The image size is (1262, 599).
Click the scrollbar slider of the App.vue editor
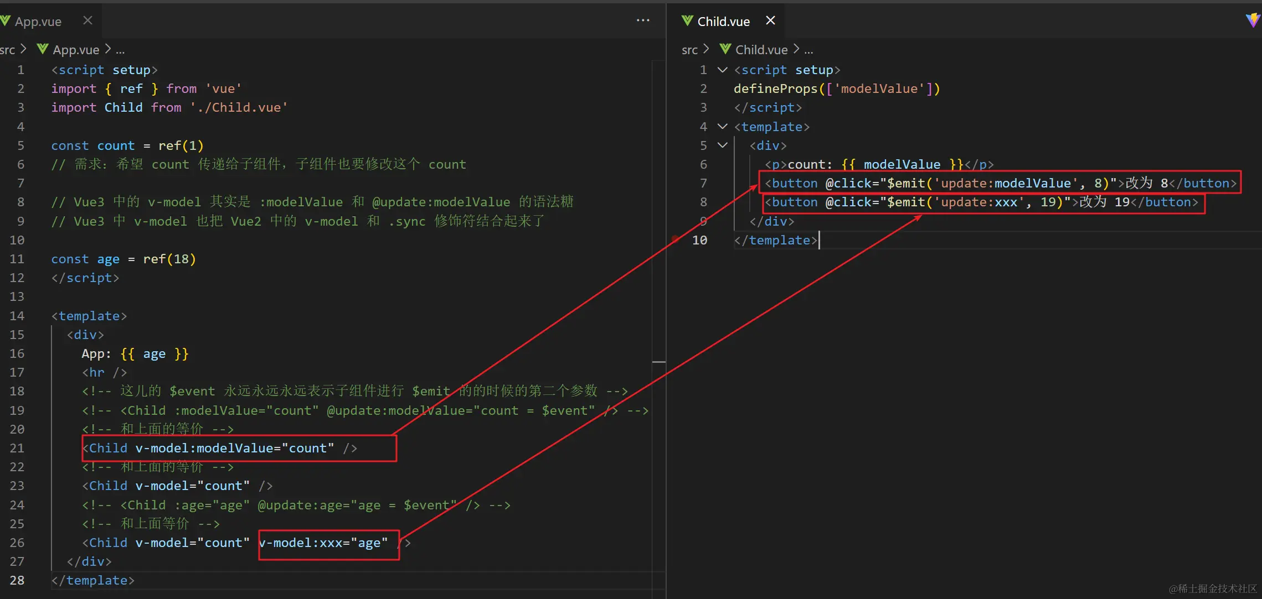658,362
